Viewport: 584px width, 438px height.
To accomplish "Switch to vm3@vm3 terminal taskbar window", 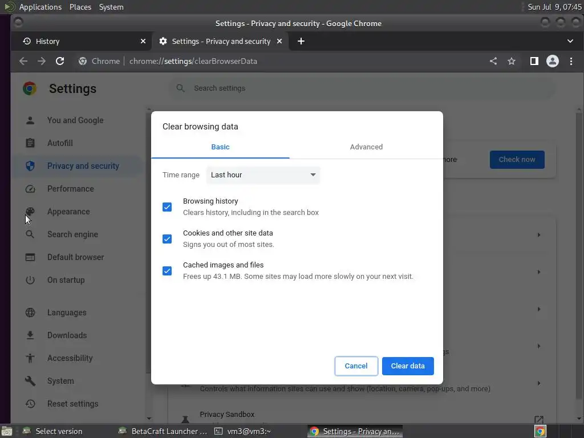I will (x=243, y=431).
